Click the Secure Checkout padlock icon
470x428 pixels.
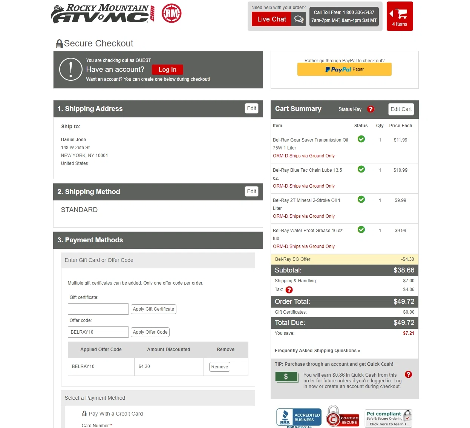59,44
